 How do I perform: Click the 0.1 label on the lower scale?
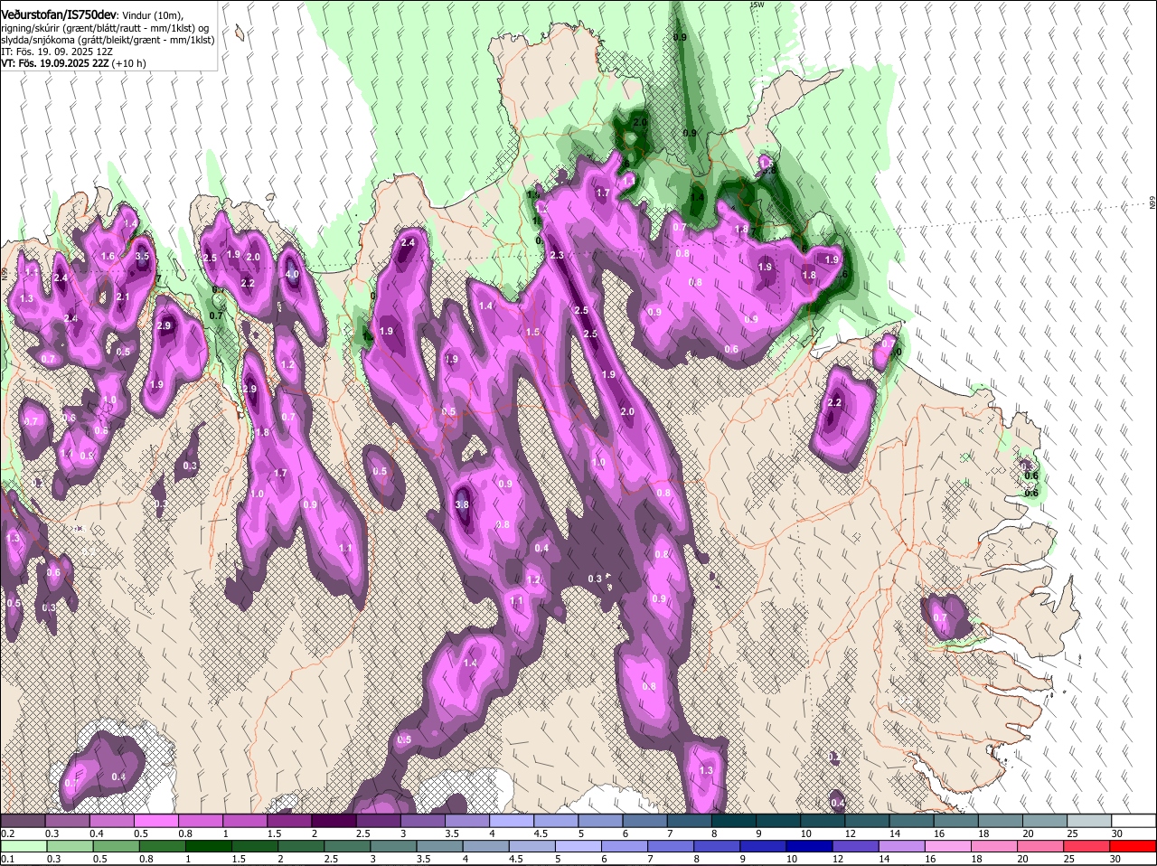pos(7,859)
